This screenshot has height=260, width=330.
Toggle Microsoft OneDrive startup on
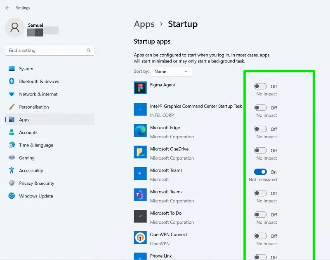(x=260, y=151)
